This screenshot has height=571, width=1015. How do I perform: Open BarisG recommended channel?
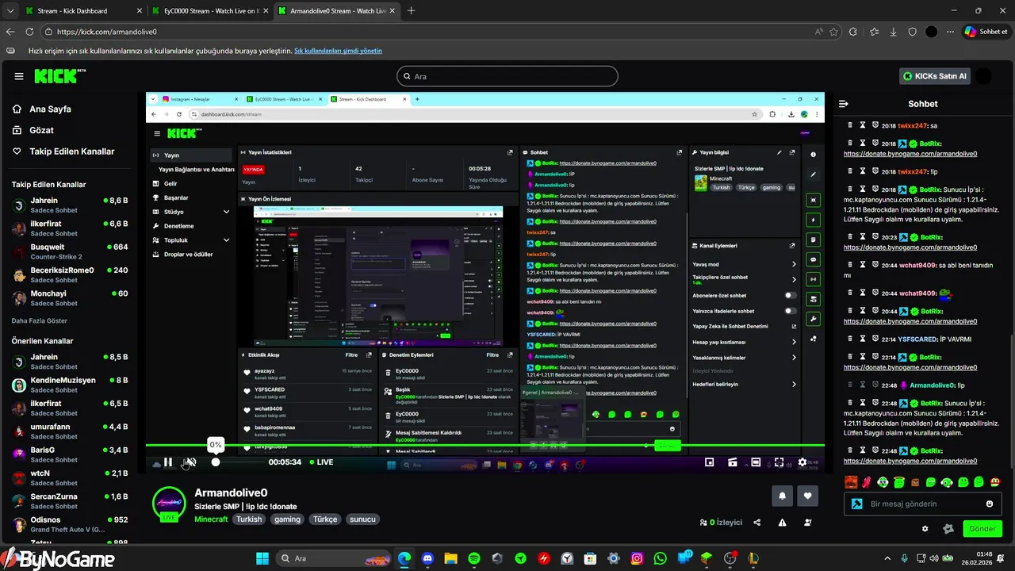[70, 454]
